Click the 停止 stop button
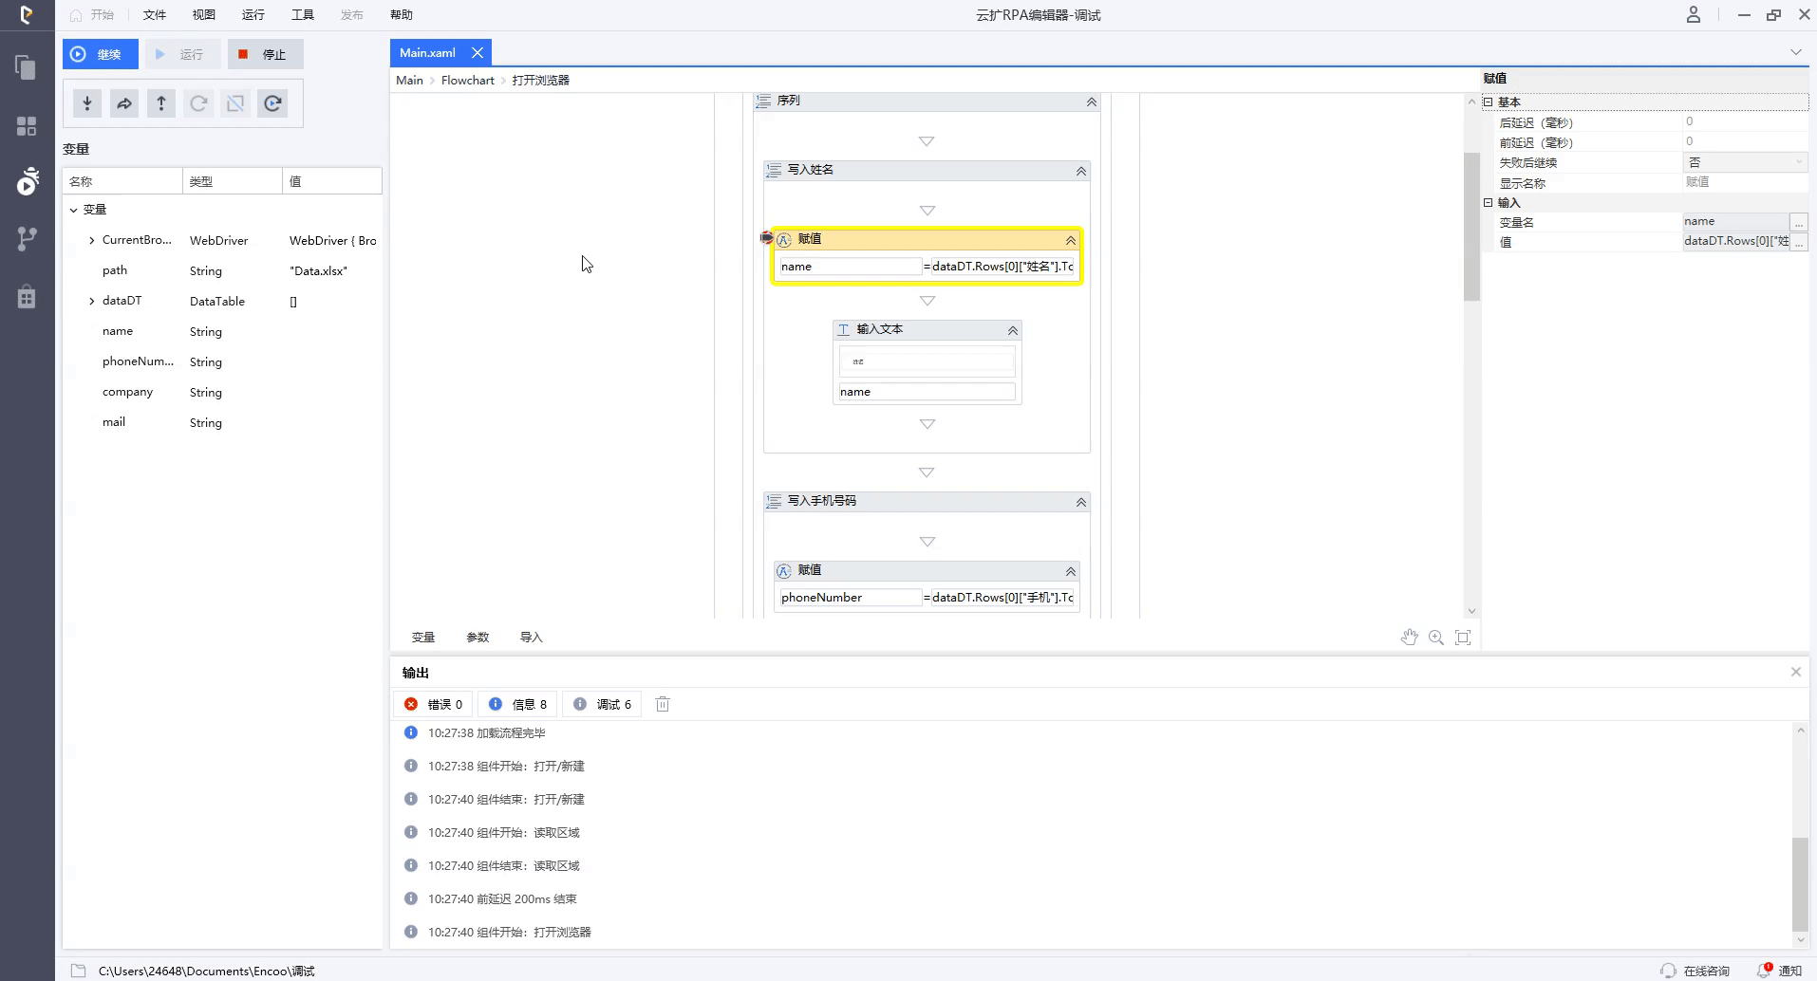 point(265,54)
